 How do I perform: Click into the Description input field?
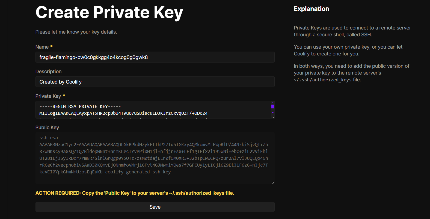(x=155, y=82)
